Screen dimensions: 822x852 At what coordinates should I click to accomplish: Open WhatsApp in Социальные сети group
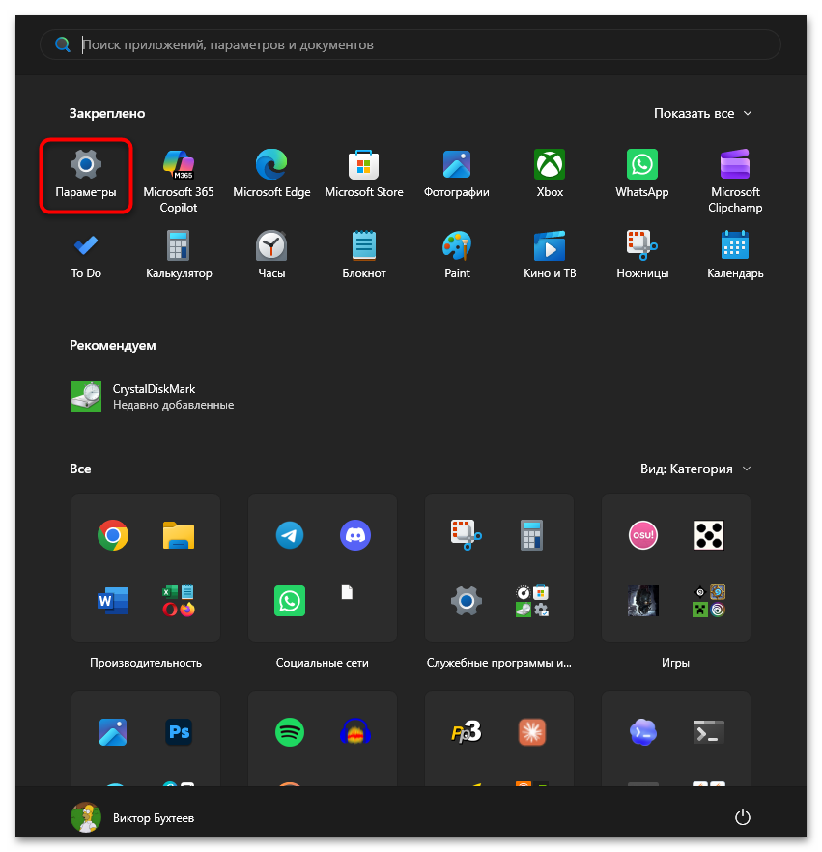point(290,601)
